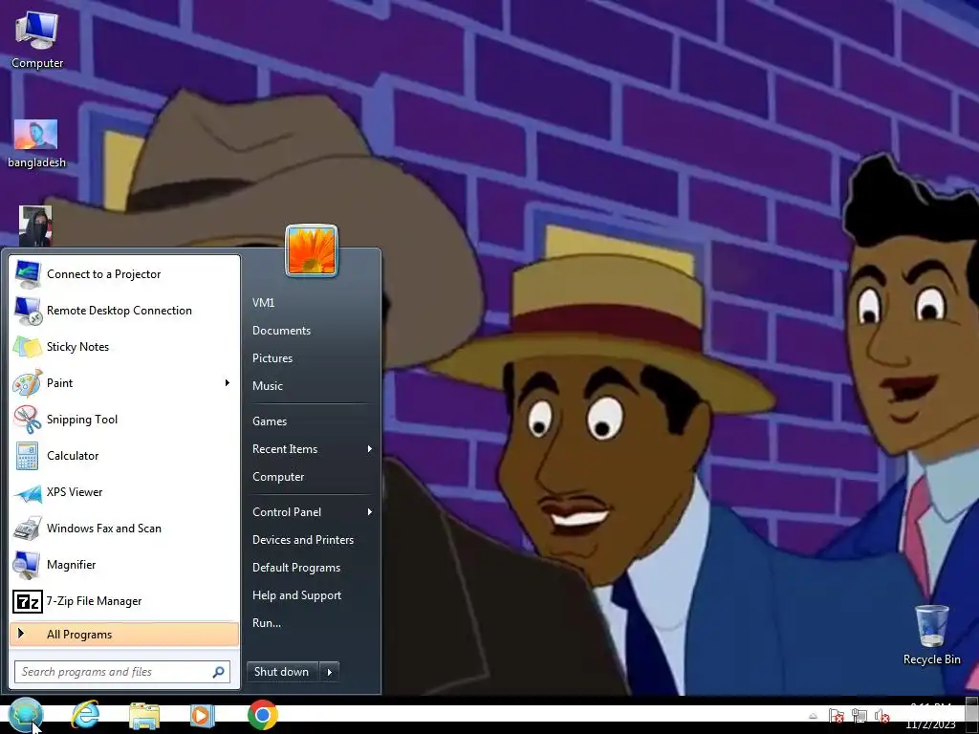The width and height of the screenshot is (979, 734).
Task: Show hidden tray icons arrow
Action: [813, 716]
